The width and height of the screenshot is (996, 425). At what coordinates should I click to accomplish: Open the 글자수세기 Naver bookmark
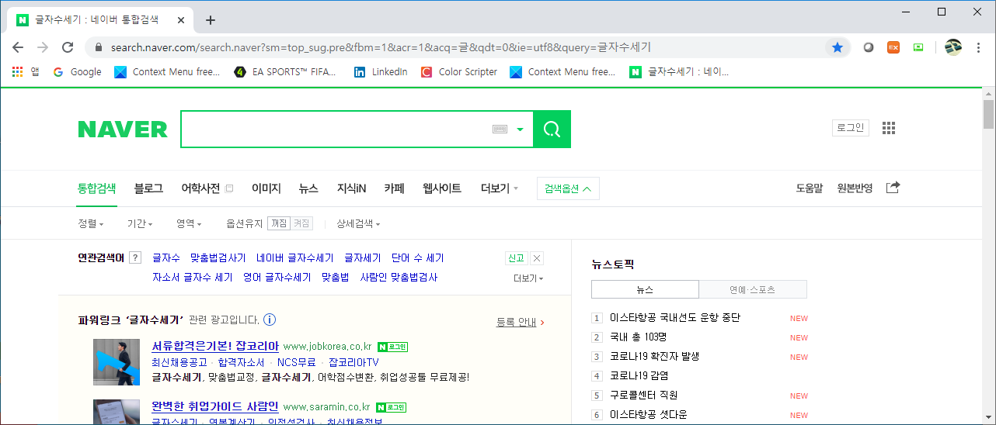click(680, 72)
